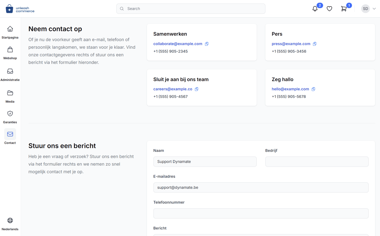Copy careers@example.co address icon
Image resolution: width=380 pixels, height=236 pixels.
pos(196,89)
